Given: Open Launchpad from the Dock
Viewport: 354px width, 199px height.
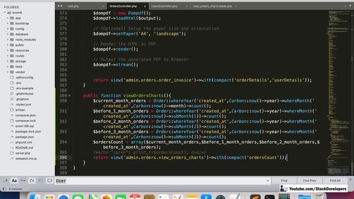Looking at the screenshot, I should click(49, 197).
